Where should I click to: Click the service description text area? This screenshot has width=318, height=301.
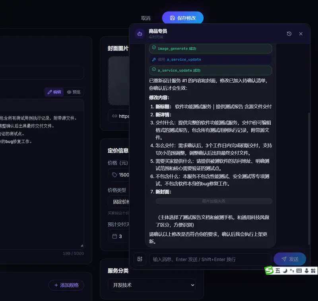tap(42, 180)
